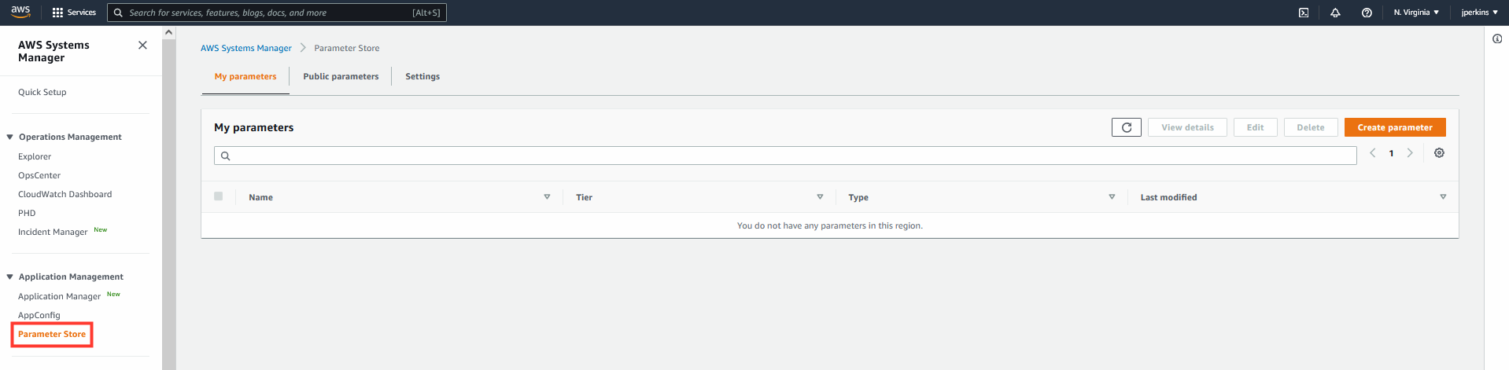Open Application Manager in sidebar
This screenshot has height=370, width=1509.
[x=59, y=296]
